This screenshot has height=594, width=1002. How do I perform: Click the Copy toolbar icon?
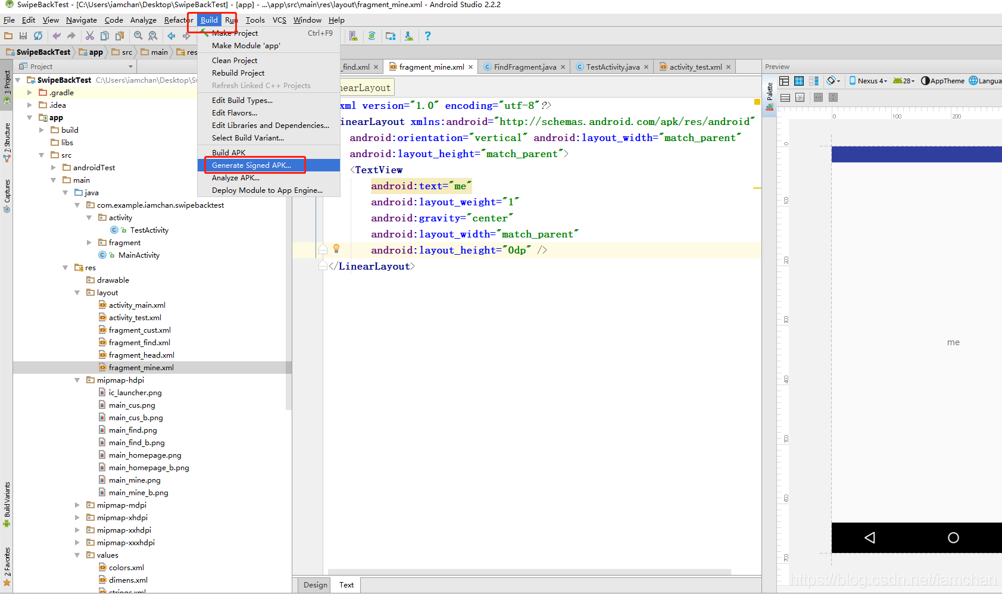pyautogui.click(x=105, y=36)
